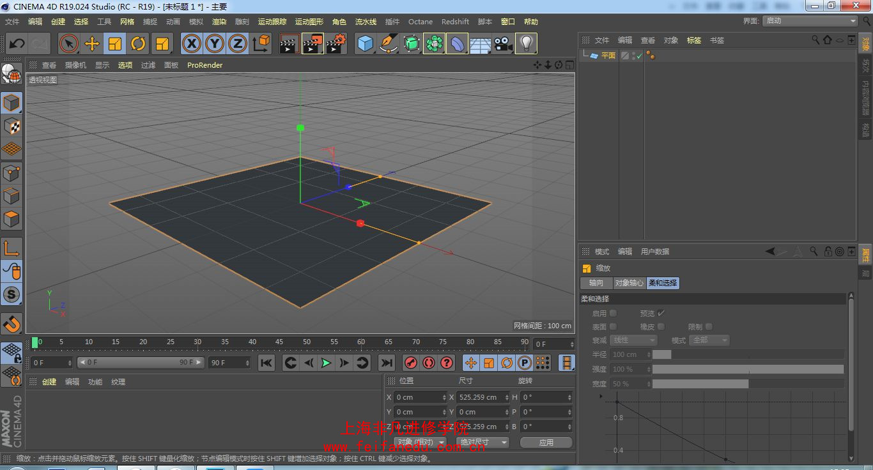Toggle the Enable Axis L-shaped icon
Viewport: 873px width, 470px height.
(12, 248)
